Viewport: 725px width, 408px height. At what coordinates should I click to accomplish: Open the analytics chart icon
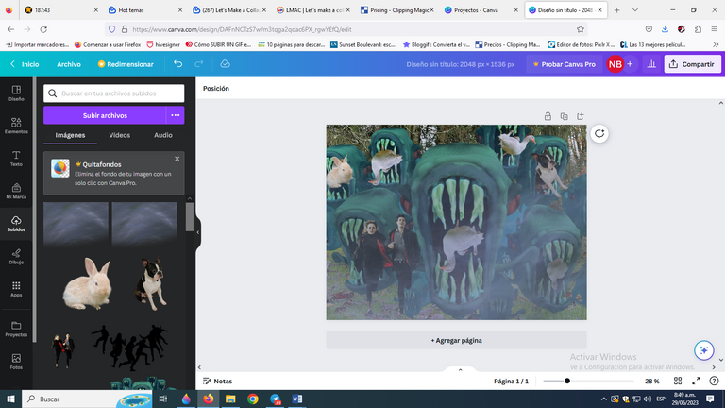(651, 64)
